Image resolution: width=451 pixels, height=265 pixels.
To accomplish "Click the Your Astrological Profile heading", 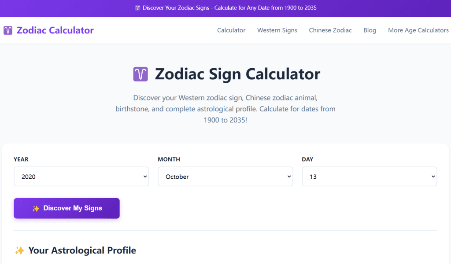I will tap(82, 250).
